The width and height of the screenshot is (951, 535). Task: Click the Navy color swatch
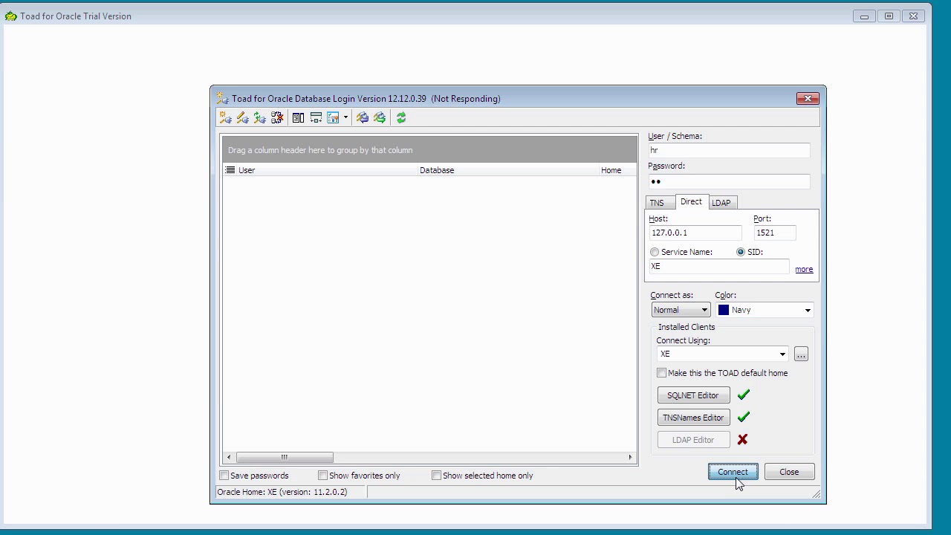click(x=724, y=310)
